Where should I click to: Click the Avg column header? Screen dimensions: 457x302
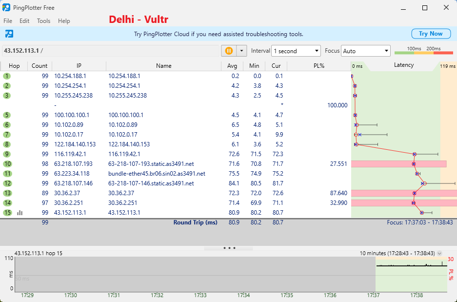(x=232, y=66)
